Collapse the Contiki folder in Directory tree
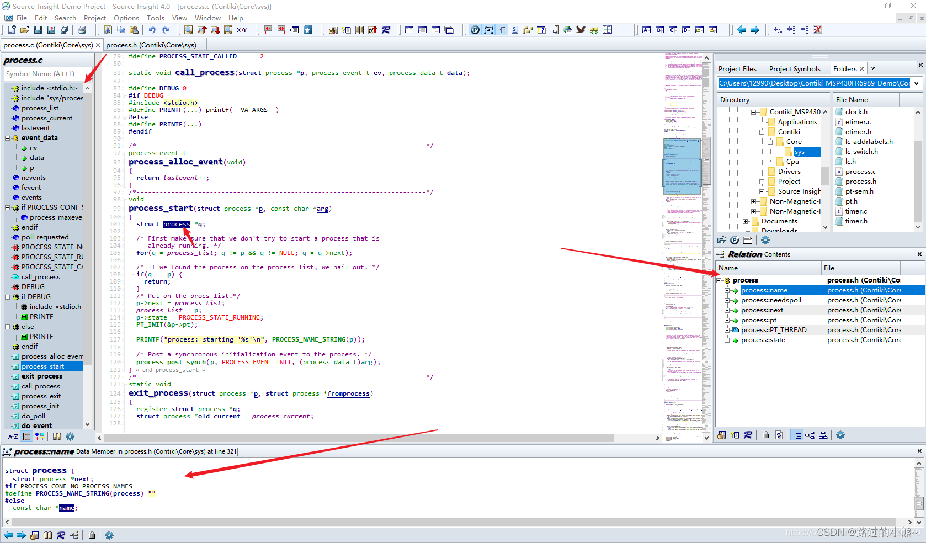Image resolution: width=926 pixels, height=543 pixels. (x=762, y=132)
